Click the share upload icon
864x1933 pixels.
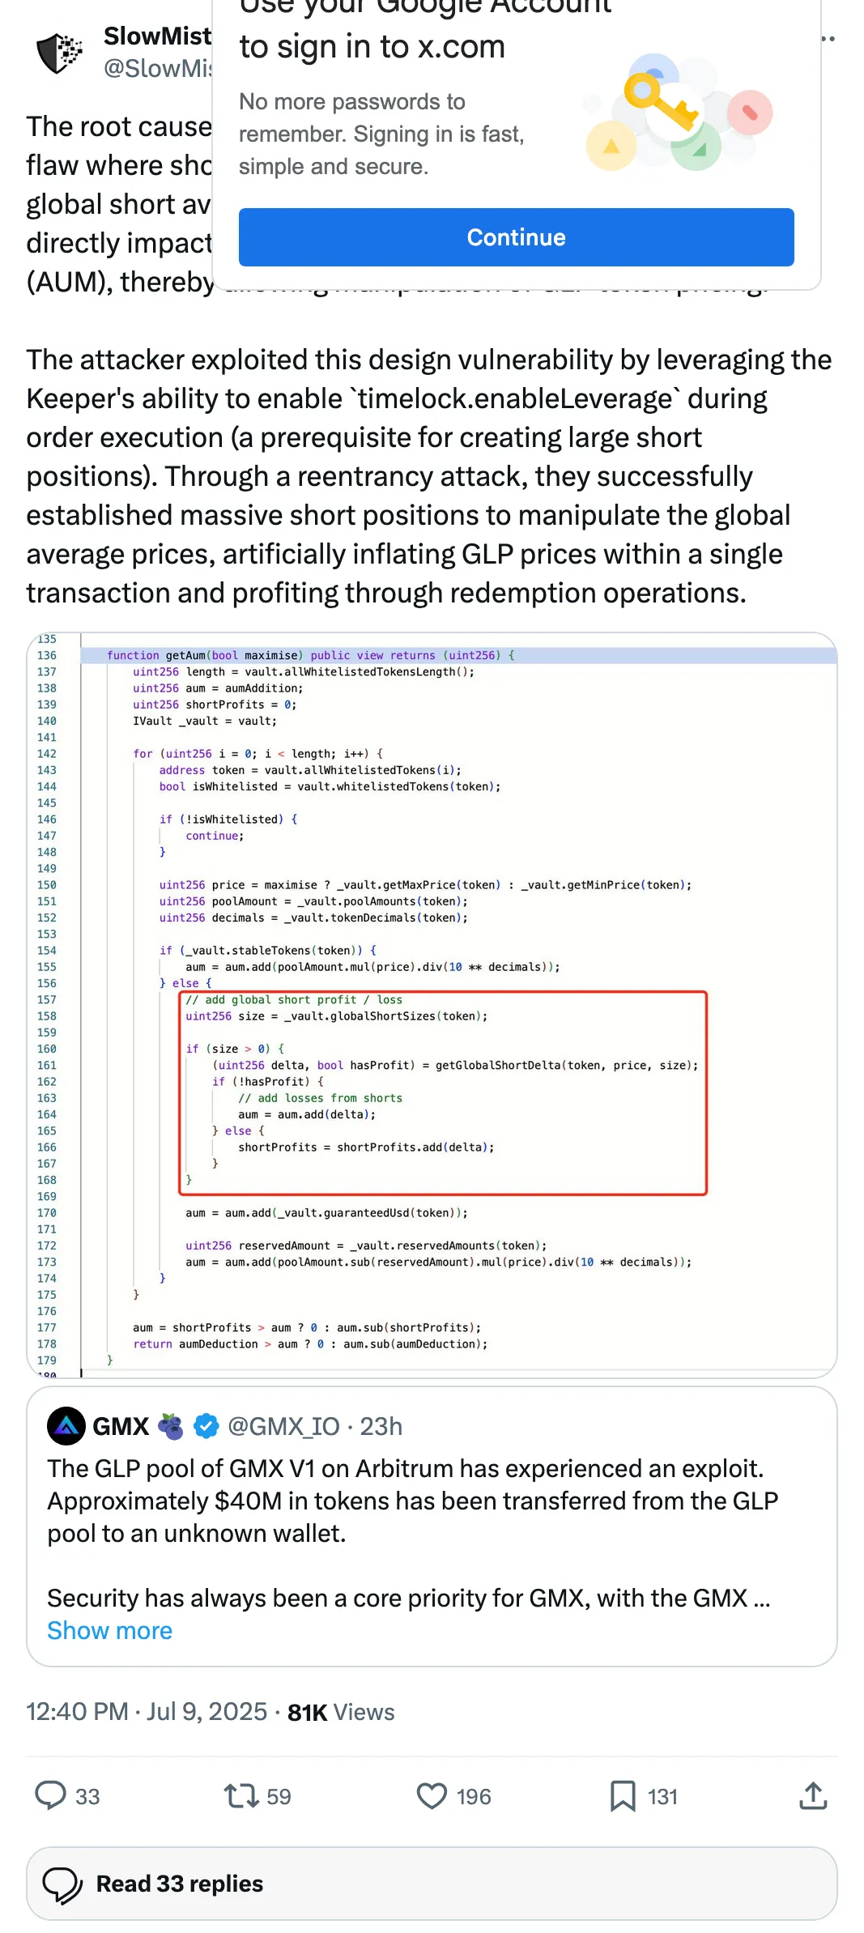(813, 1795)
